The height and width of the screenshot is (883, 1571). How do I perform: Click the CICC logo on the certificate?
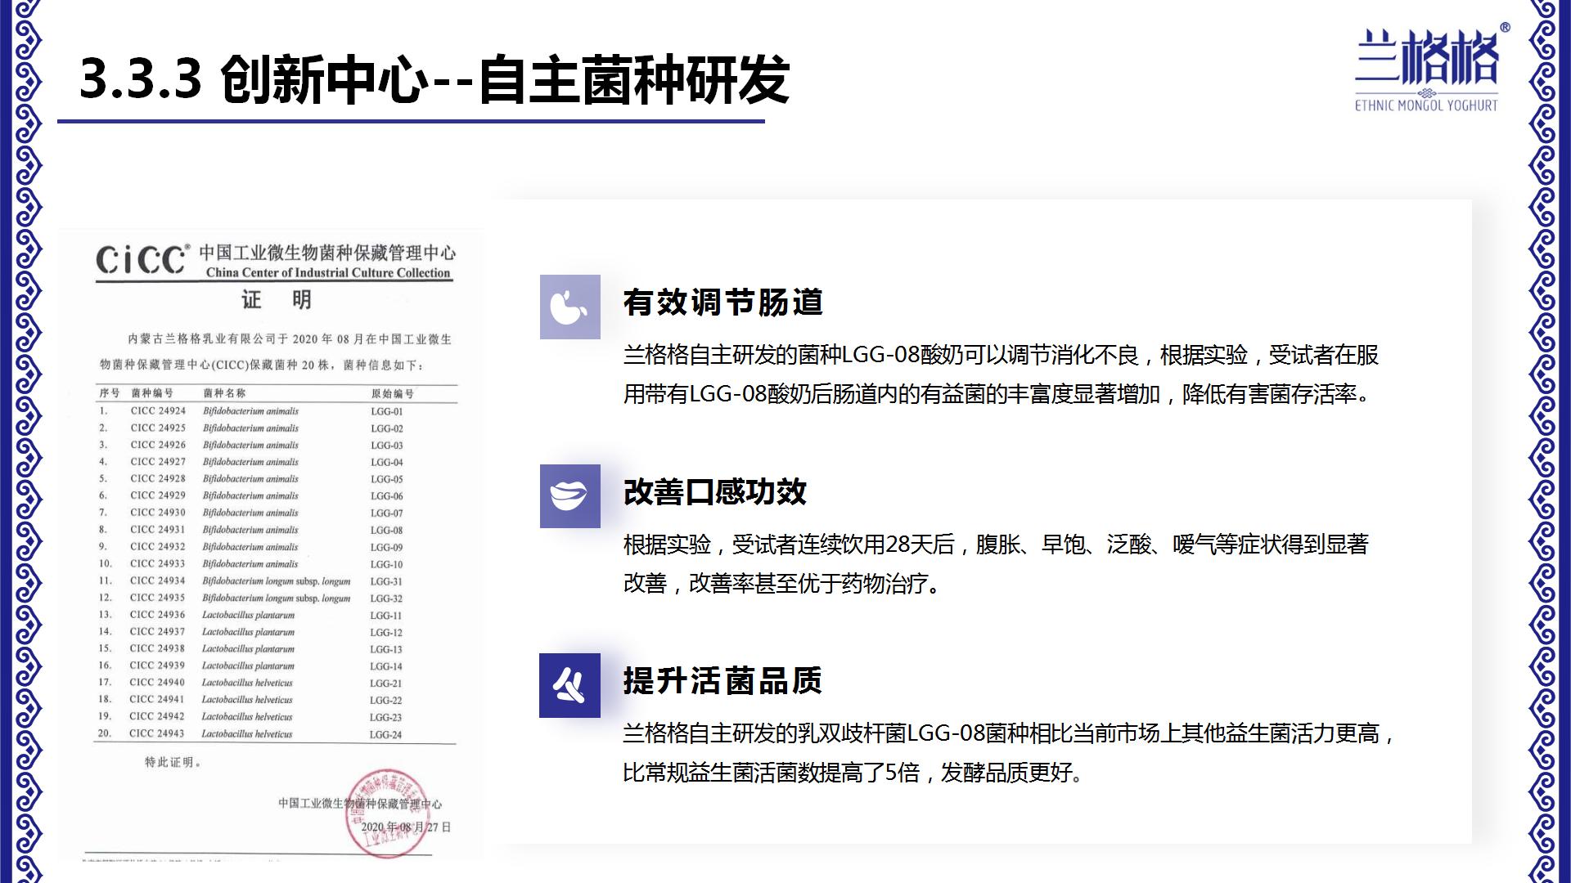click(x=142, y=260)
